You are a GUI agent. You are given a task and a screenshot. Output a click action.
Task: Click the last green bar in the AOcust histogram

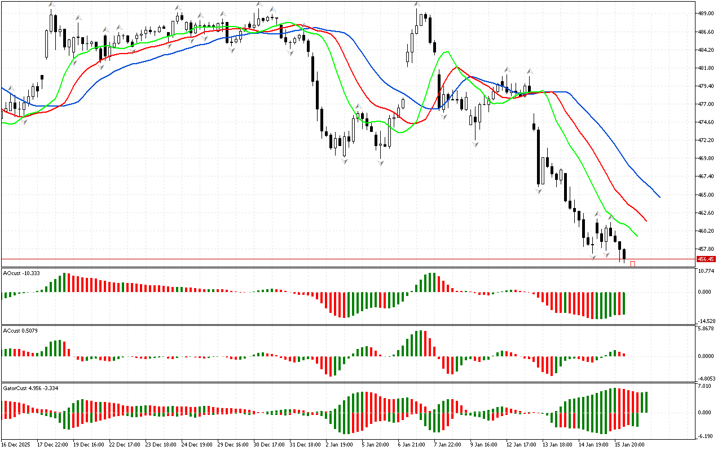[624, 303]
